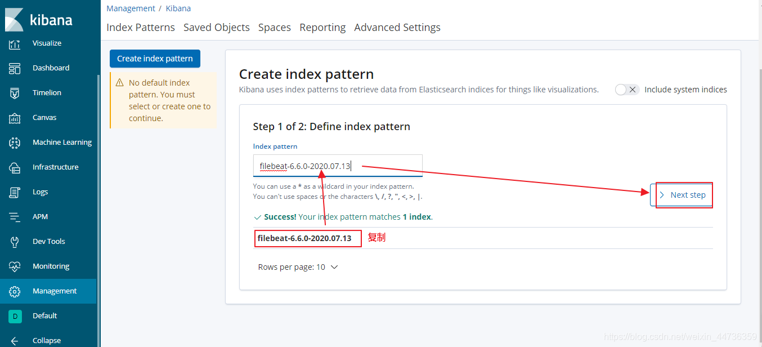Open Dev Tools via its wrench icon
The height and width of the screenshot is (347, 762).
pos(15,242)
